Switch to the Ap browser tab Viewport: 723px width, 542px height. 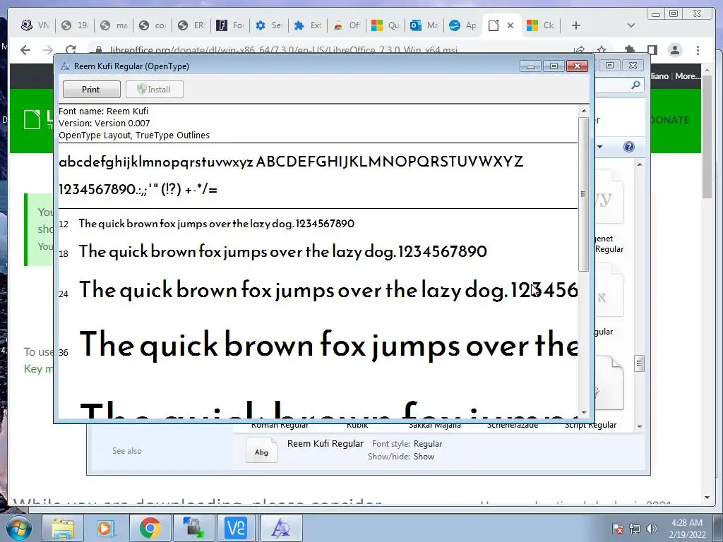462,25
